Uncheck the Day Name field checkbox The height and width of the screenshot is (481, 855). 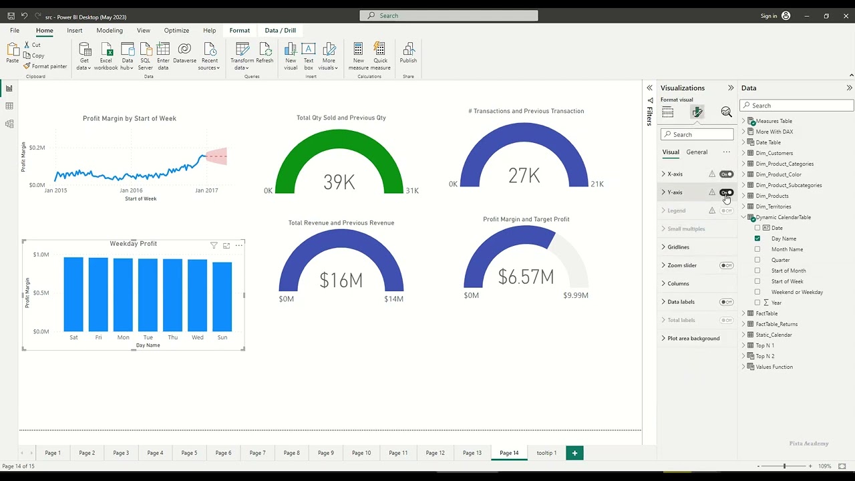(x=757, y=238)
